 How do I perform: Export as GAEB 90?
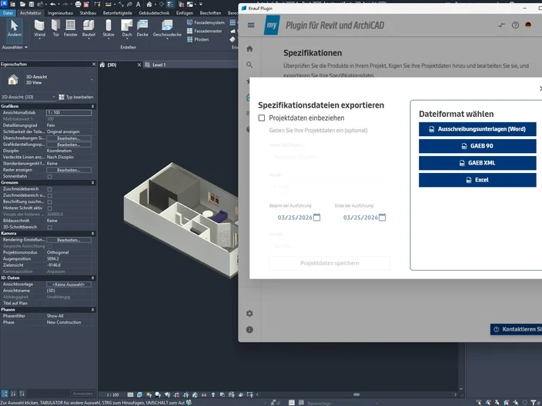pos(477,146)
